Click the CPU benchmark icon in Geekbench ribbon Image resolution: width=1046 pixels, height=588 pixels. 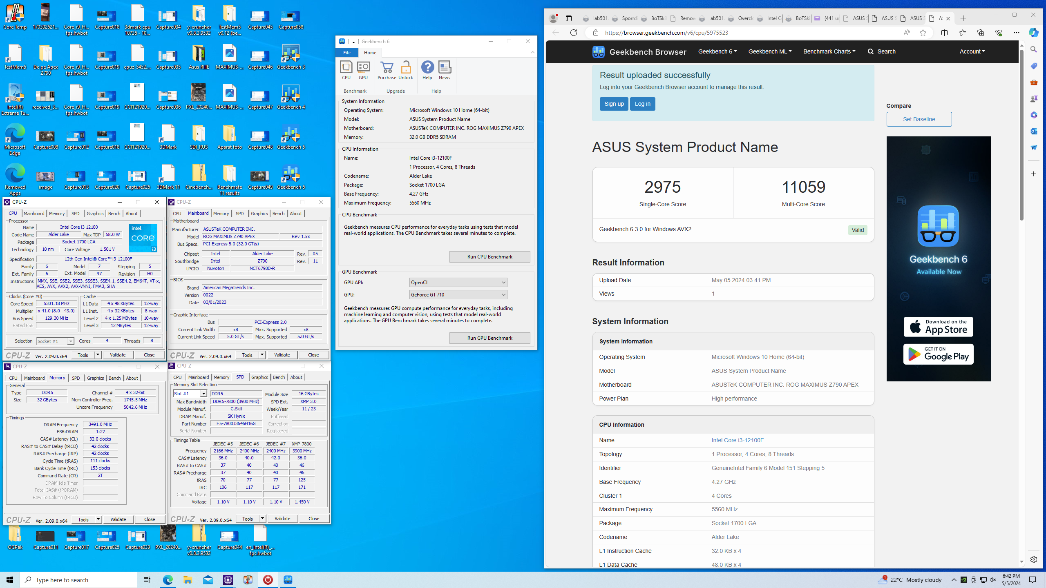[x=346, y=70]
